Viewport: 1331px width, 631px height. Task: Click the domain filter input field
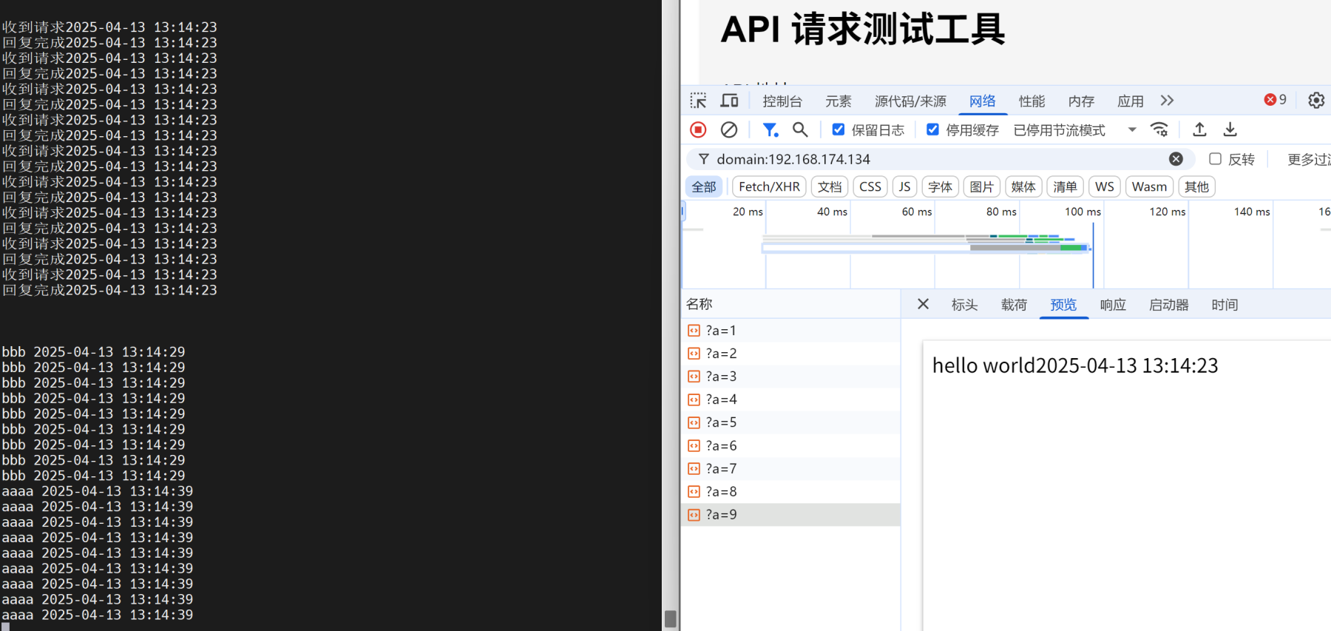tap(939, 159)
